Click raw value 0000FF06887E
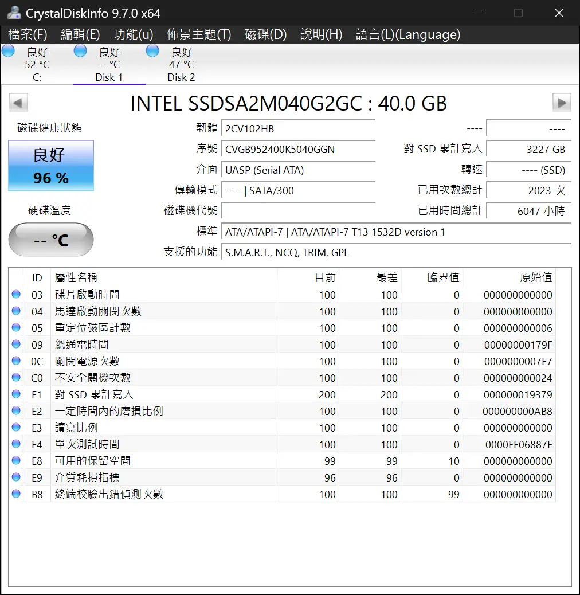 point(519,444)
